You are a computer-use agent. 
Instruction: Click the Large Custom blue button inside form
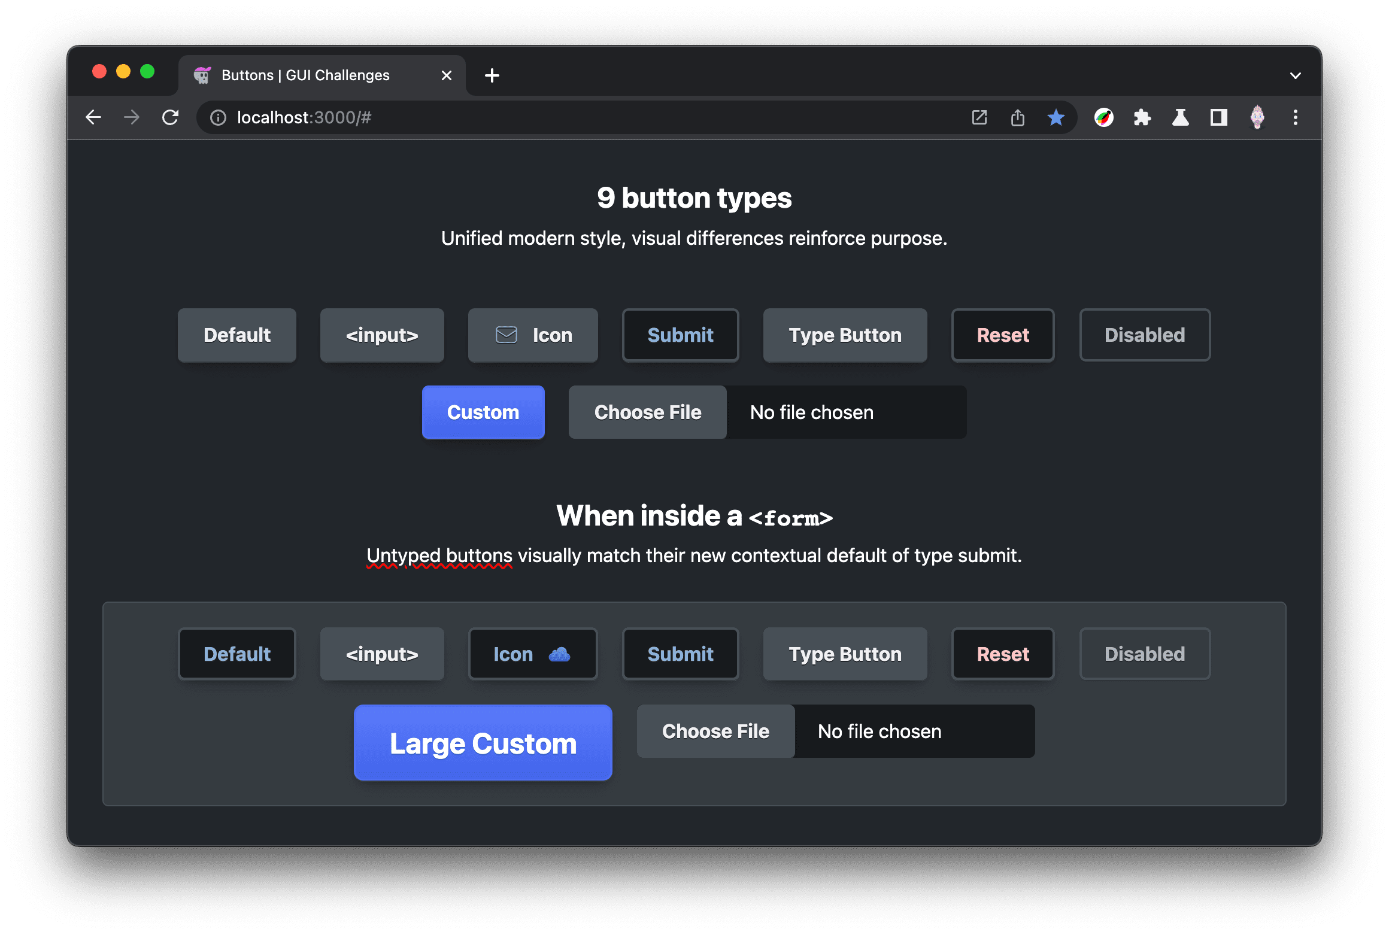(x=482, y=744)
